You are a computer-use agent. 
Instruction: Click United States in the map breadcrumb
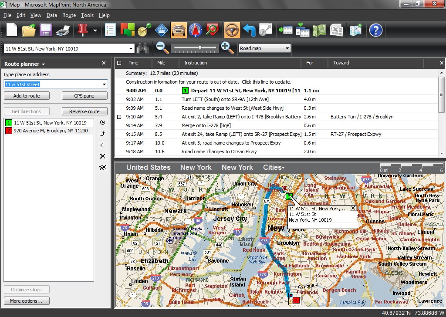(x=149, y=168)
